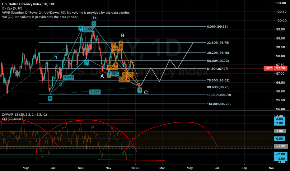Viewport: 290px width, 171px height.
Task: Click the 0.00%(99.66) Fibonacci level label
Action: 217,27
